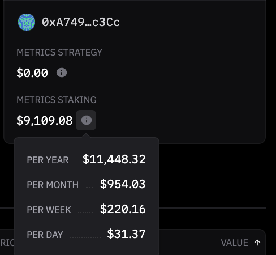Click the PER YEAR label in tooltip
This screenshot has height=255, width=276.
[48, 160]
